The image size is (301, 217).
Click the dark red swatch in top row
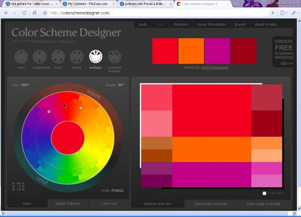point(244,51)
